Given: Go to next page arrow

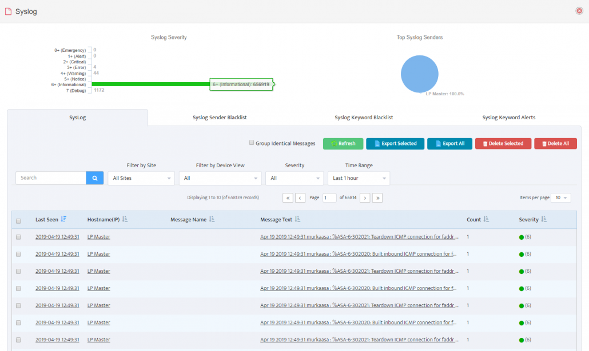Looking at the screenshot, I should point(365,197).
